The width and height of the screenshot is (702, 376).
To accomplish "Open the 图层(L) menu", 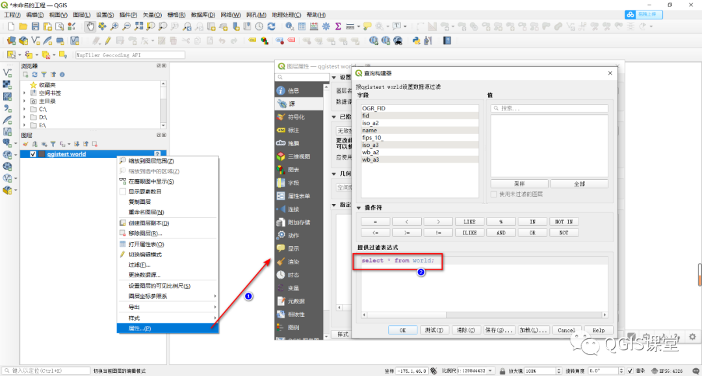I will 81,15.
